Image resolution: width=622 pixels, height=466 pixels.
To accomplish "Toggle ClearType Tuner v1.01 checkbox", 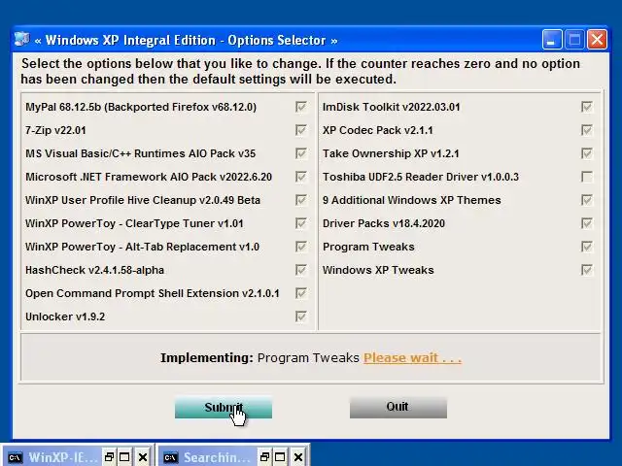I will 300,223.
